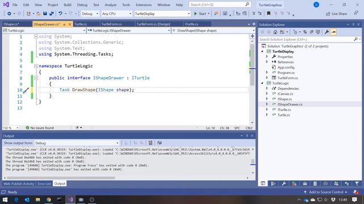Click the Visual Studio icon in Windows taskbar

71,199
